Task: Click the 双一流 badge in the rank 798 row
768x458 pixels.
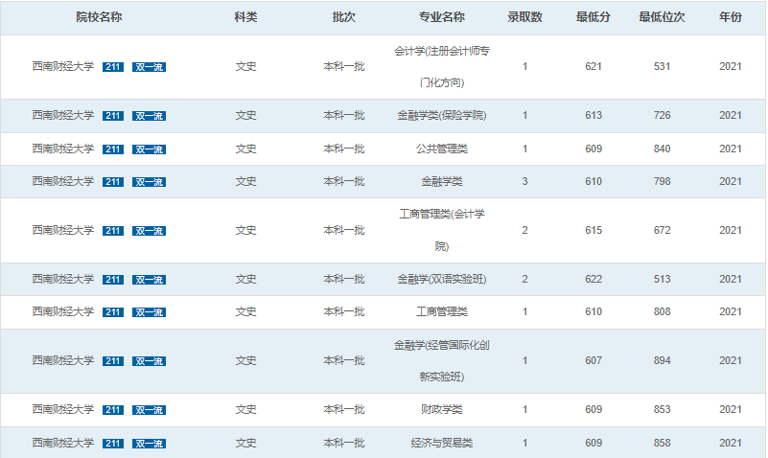Action: [149, 182]
